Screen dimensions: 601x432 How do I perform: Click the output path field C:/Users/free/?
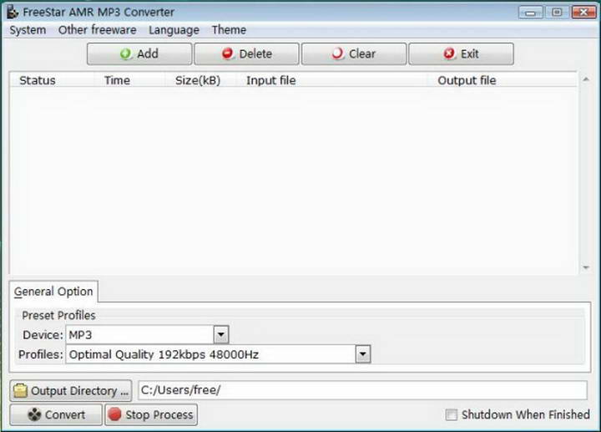click(362, 390)
